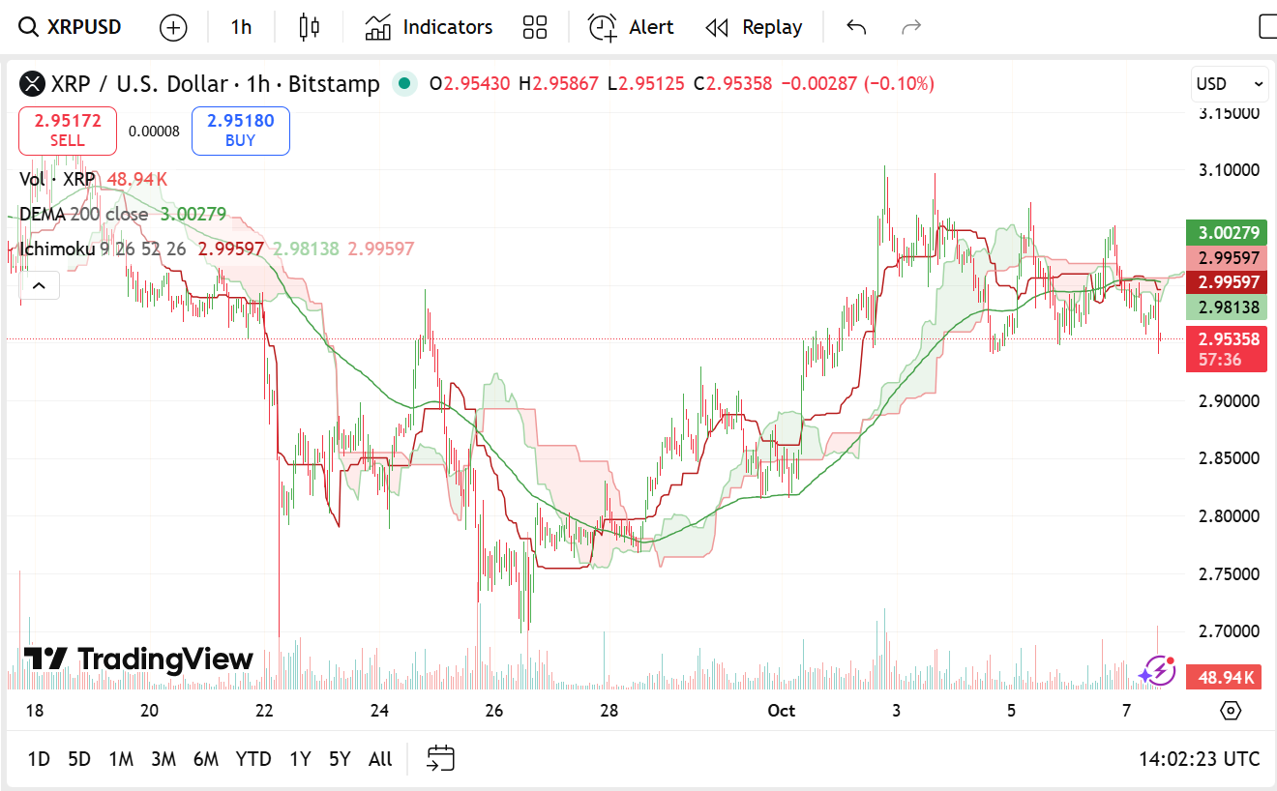
Task: Select the YTD time range
Action: tap(253, 759)
